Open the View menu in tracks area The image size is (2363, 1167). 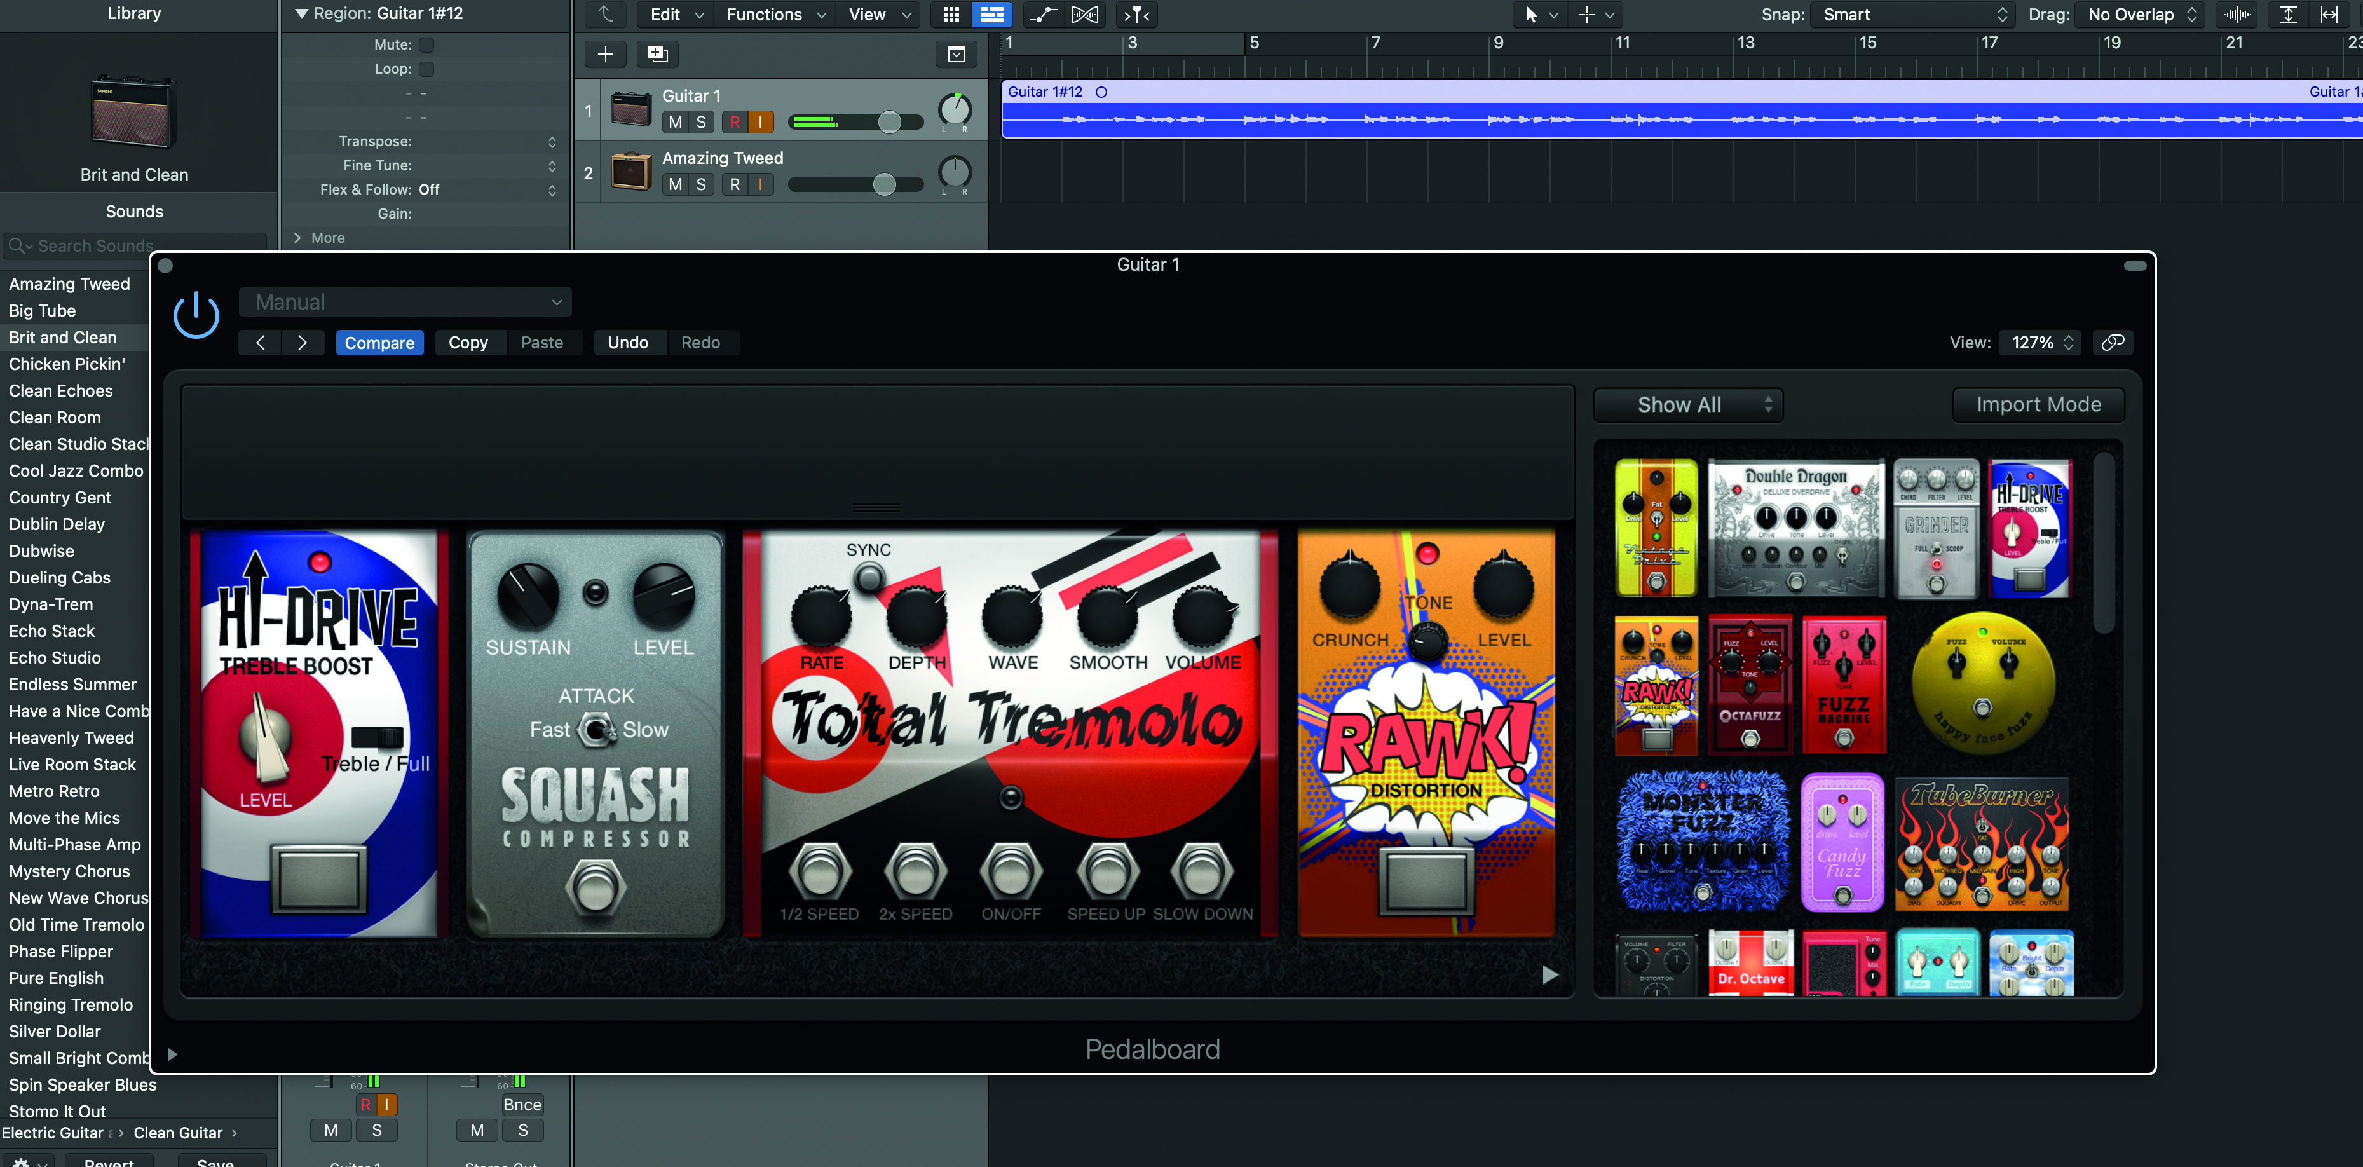(x=879, y=15)
